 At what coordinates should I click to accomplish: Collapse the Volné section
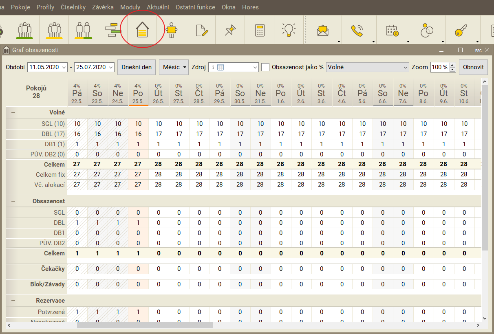[13, 112]
